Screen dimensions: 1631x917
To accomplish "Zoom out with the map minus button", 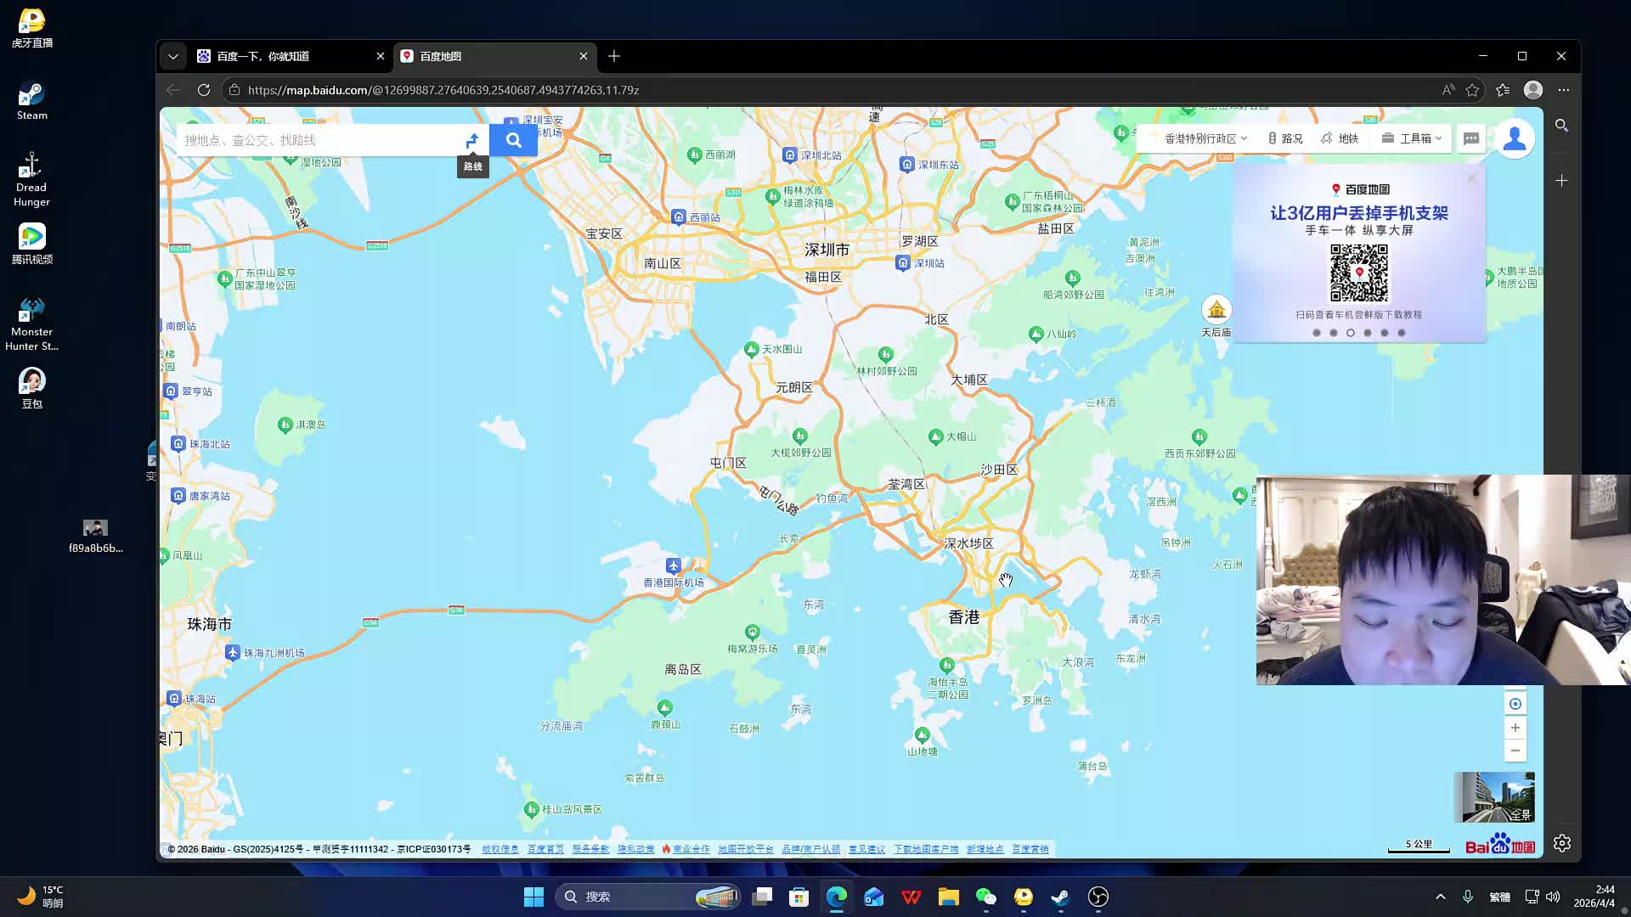I will click(x=1515, y=751).
